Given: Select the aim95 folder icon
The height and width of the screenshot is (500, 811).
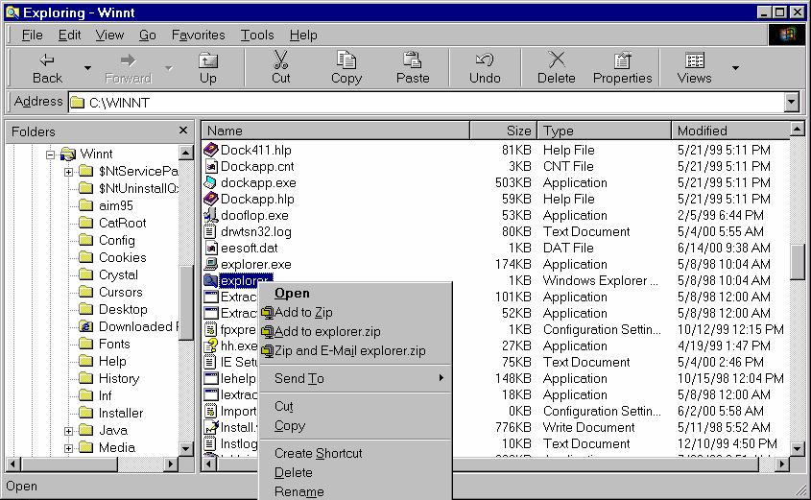Looking at the screenshot, I should pyautogui.click(x=85, y=205).
